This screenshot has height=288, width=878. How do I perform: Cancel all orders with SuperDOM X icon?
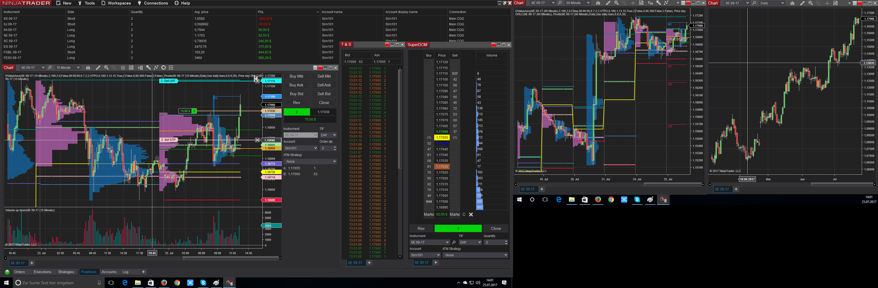[x=471, y=215]
